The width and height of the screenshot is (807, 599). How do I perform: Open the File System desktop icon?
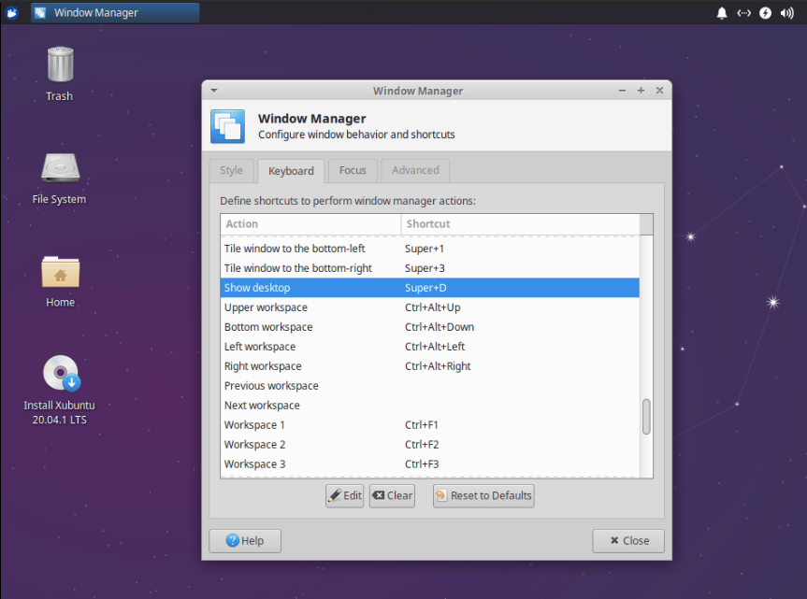[x=59, y=175]
